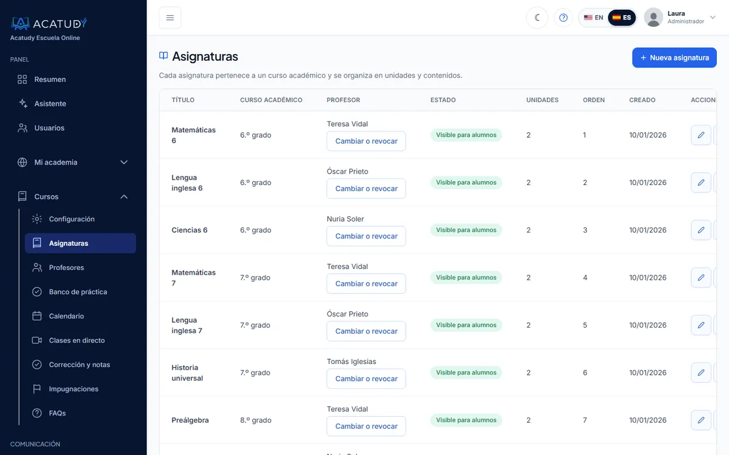Click Cambiar o revocar for Lengua inglesa 6

pyautogui.click(x=366, y=189)
